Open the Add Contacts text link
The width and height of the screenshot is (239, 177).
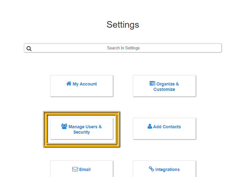(x=167, y=127)
